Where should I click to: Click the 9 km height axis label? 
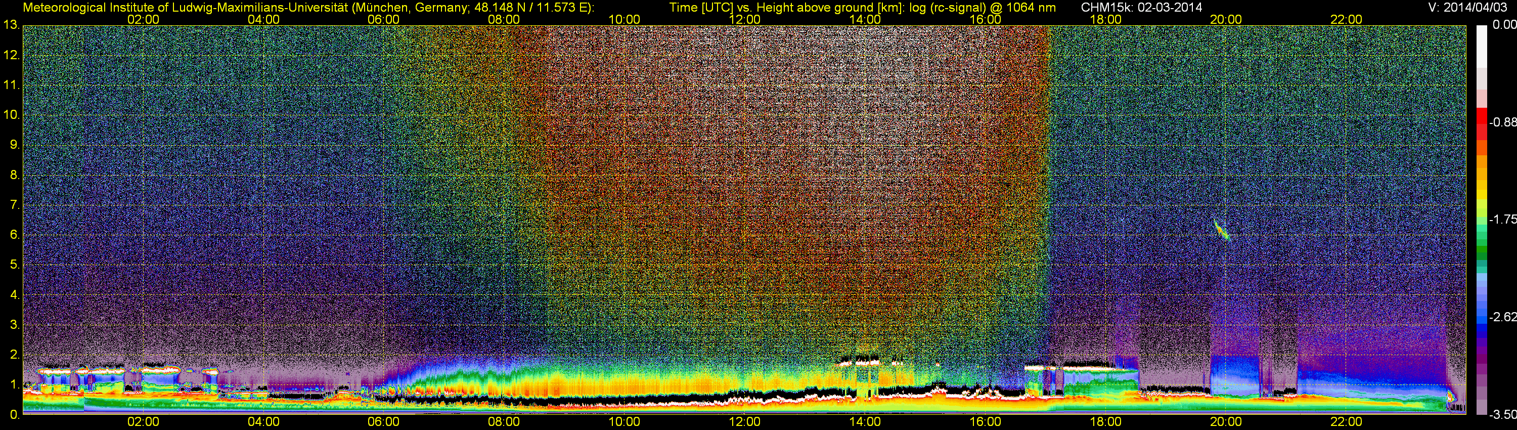coord(15,145)
